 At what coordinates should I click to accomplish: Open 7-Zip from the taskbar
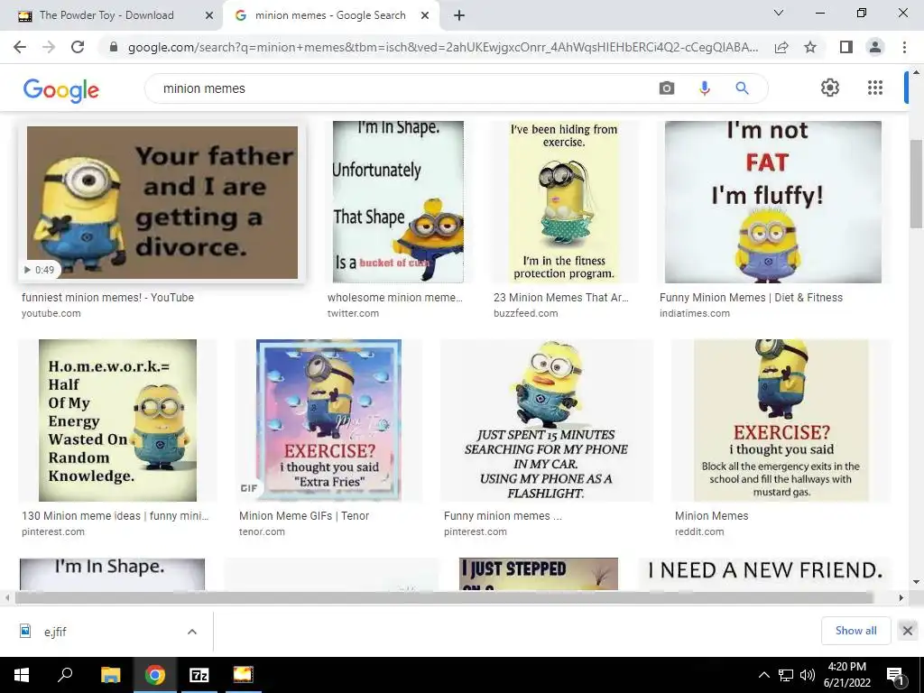pyautogui.click(x=199, y=675)
